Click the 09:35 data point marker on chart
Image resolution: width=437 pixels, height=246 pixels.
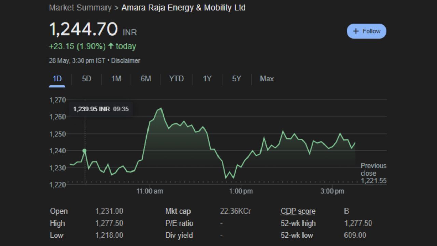[x=85, y=151]
